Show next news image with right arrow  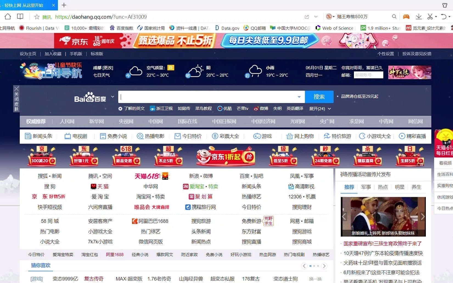tap(423, 217)
